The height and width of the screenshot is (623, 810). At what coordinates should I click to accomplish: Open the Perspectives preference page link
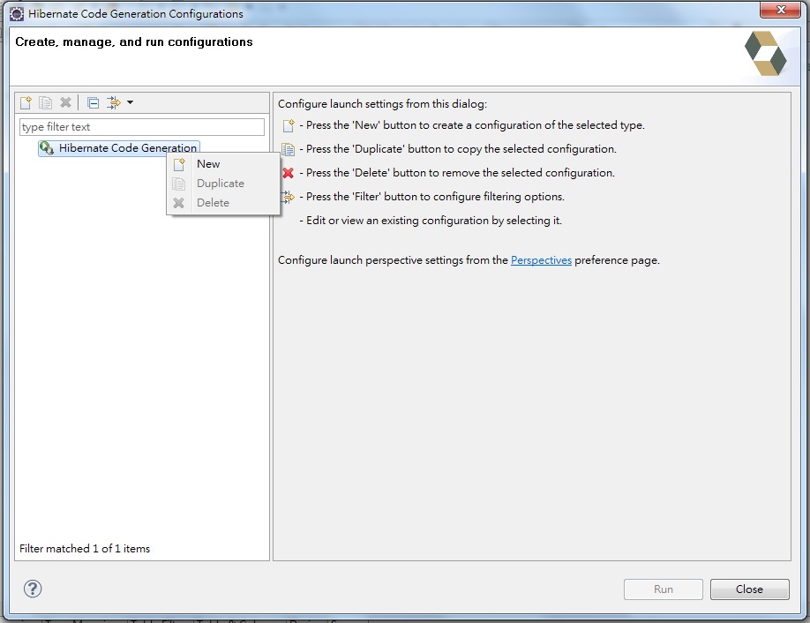click(541, 260)
